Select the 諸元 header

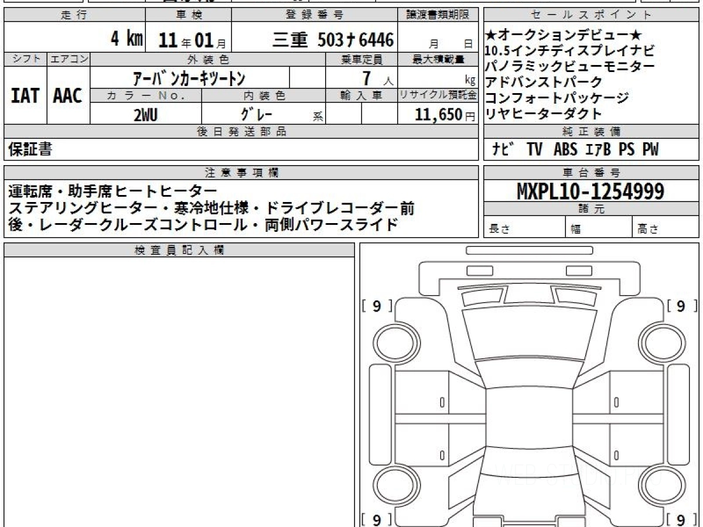tap(591, 209)
